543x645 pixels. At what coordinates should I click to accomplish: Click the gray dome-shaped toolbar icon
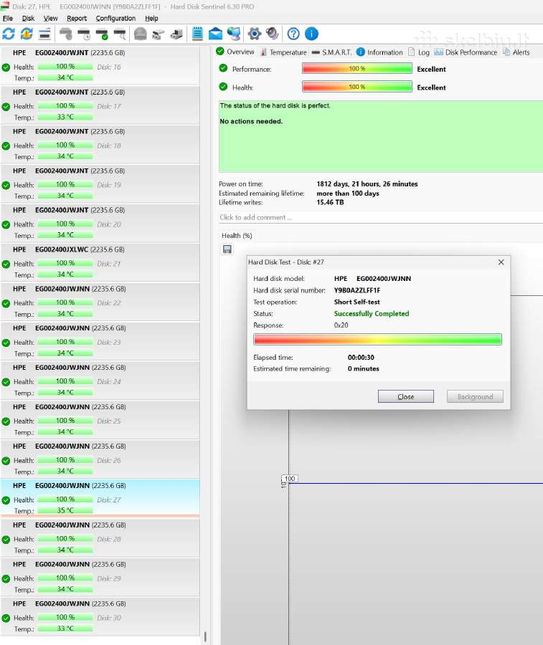tap(141, 34)
